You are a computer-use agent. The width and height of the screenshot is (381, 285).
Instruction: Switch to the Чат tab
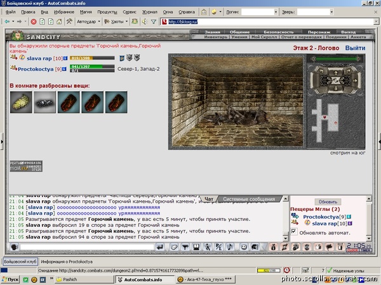pos(209,199)
